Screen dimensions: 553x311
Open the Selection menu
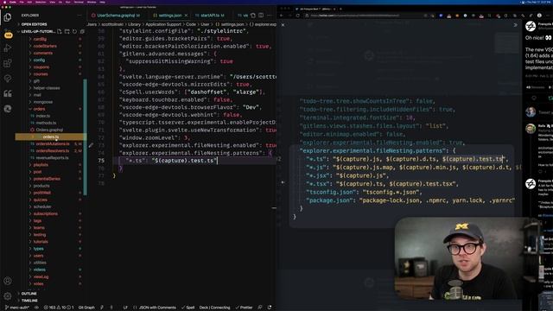(41, 2)
